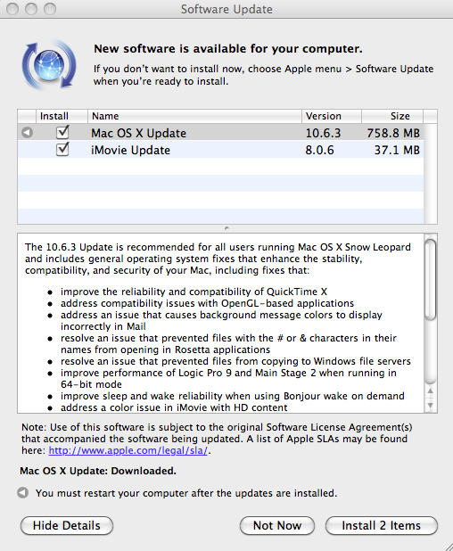Click the restart icon next to the restart notice

point(23,493)
